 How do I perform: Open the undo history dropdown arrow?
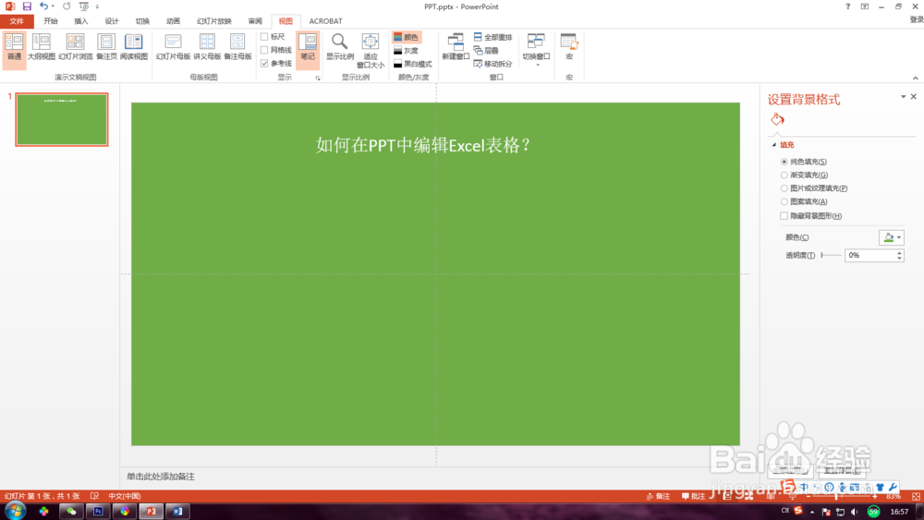pyautogui.click(x=53, y=6)
